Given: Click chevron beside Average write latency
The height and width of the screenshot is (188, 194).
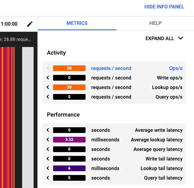Looking at the screenshot, I should click(x=48, y=130).
